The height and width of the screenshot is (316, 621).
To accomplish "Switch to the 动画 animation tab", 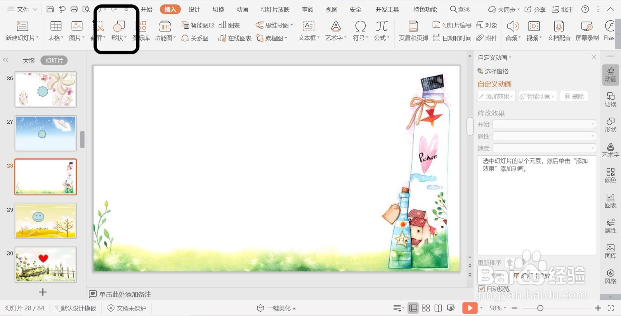I will point(242,9).
